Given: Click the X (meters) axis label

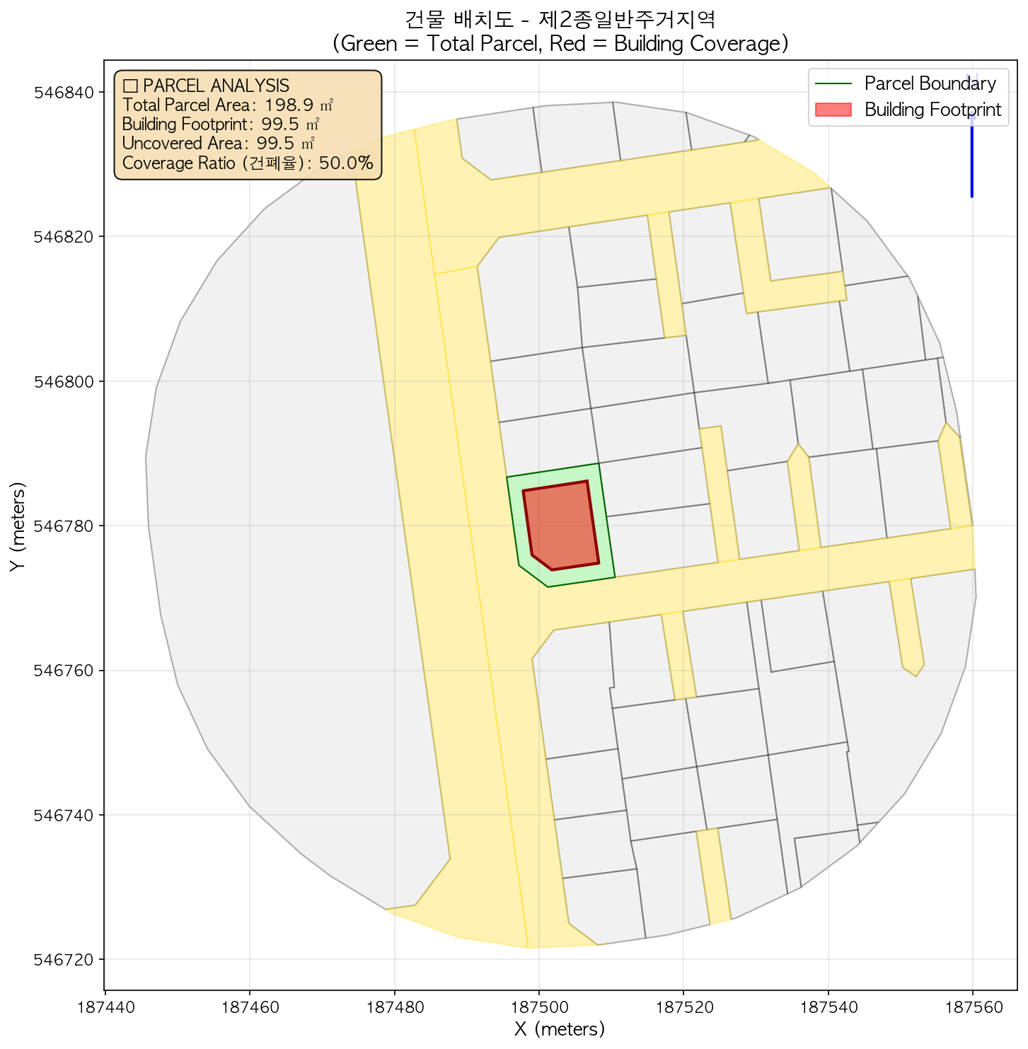Looking at the screenshot, I should [x=560, y=1028].
